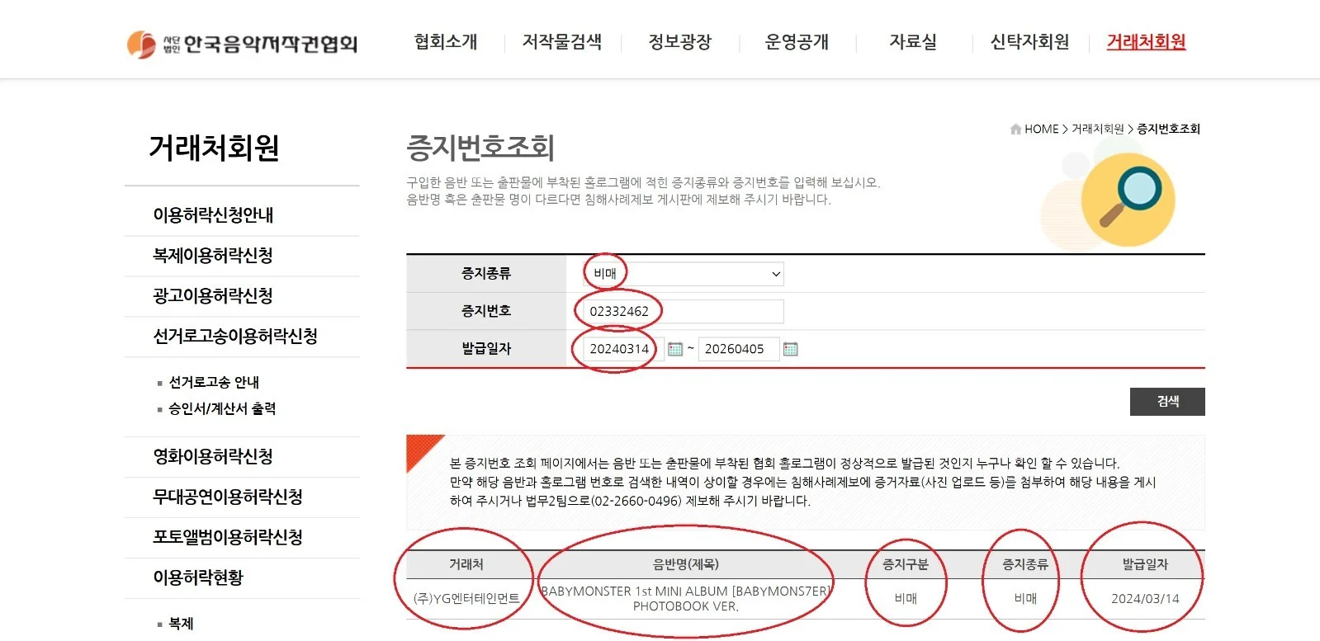
Task: Click the 한국음악저작권협회 logo
Action: pos(242,43)
